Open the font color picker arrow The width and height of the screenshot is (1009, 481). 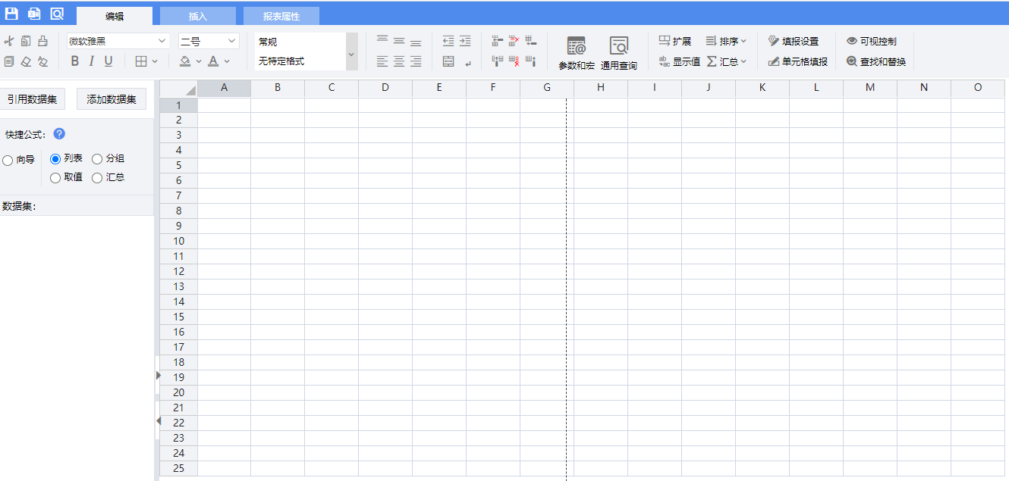(x=227, y=61)
